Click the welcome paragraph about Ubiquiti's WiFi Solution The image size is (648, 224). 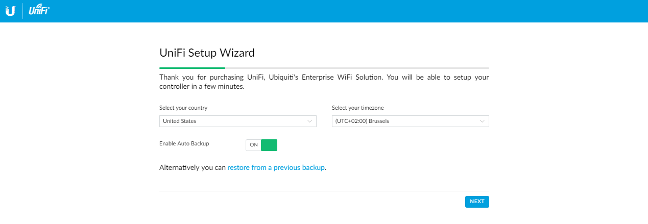click(324, 82)
